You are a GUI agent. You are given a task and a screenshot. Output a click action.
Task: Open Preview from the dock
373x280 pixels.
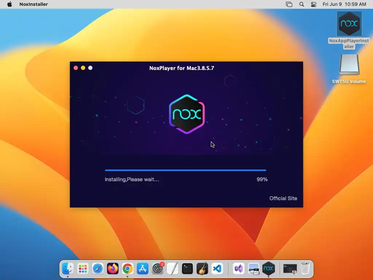[x=254, y=269]
